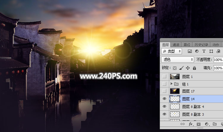Click the 填充 value field
This screenshot has width=223, height=132.
coord(218,68)
